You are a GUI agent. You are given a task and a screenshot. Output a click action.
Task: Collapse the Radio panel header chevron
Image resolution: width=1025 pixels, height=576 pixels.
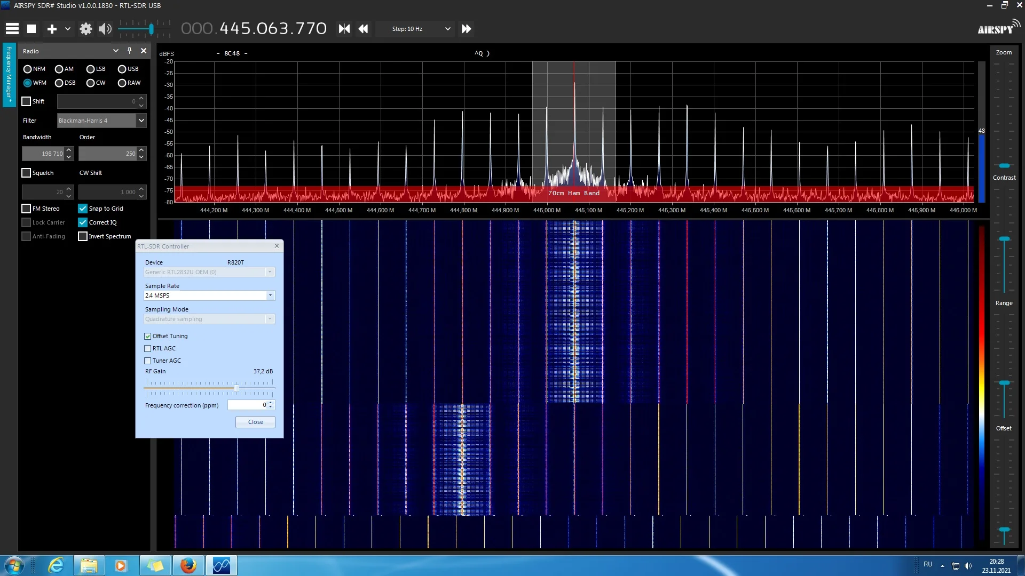pos(115,51)
